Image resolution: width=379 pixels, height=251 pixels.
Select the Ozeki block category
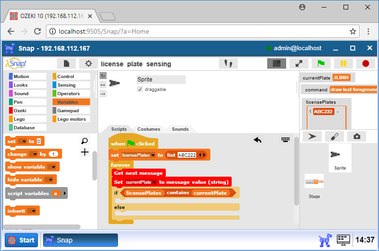tap(27, 110)
